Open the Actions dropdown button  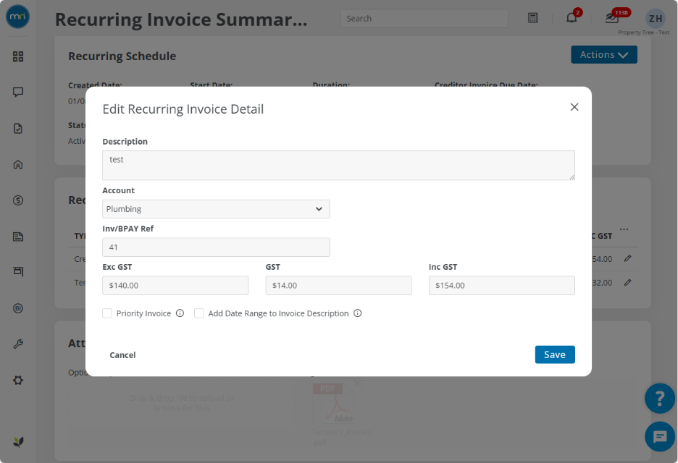click(603, 55)
